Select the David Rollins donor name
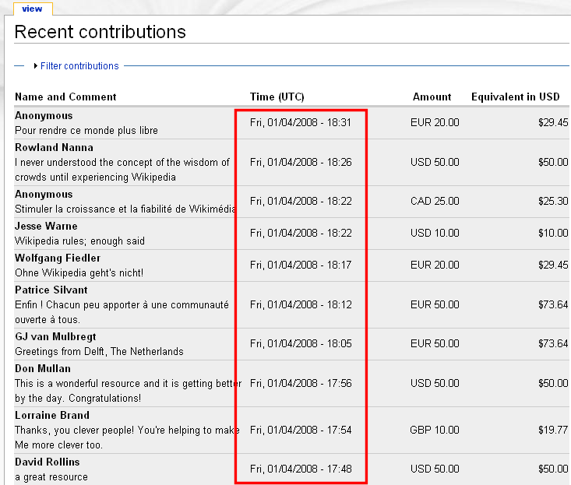Screen dimensions: 571x485 48,462
